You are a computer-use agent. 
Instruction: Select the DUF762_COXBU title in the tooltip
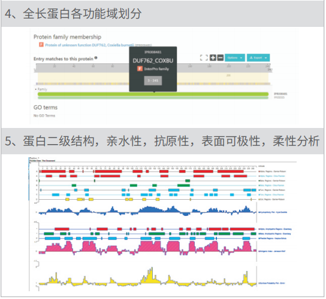(153, 61)
